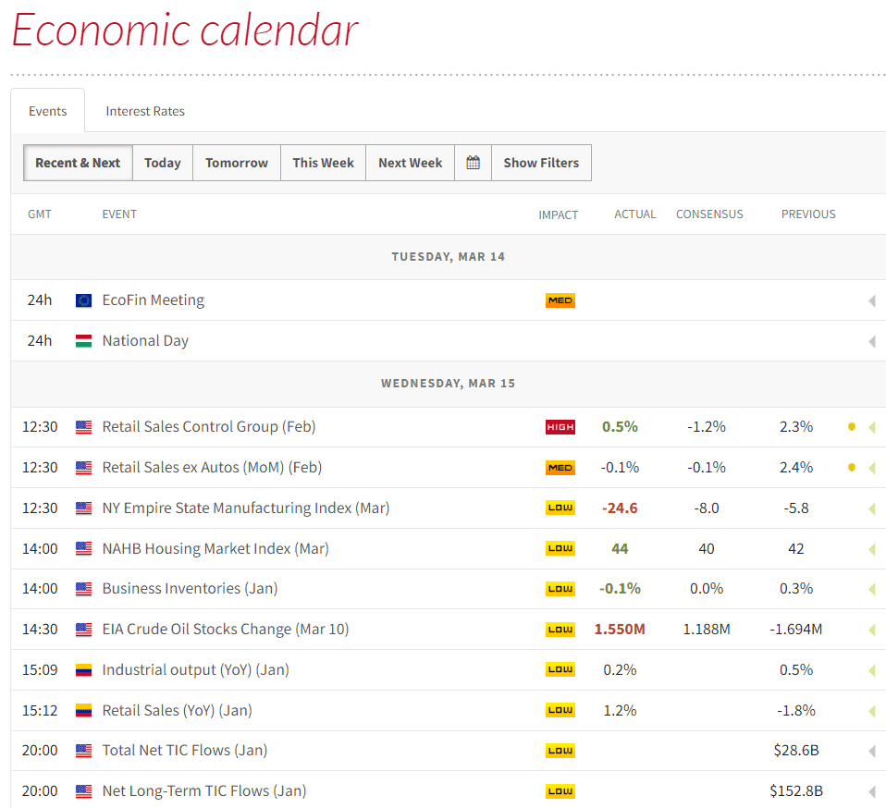Image resolution: width=886 pixels, height=808 pixels.
Task: Click the US flag beside NAHB Housing Market Index
Action: pyautogui.click(x=83, y=548)
